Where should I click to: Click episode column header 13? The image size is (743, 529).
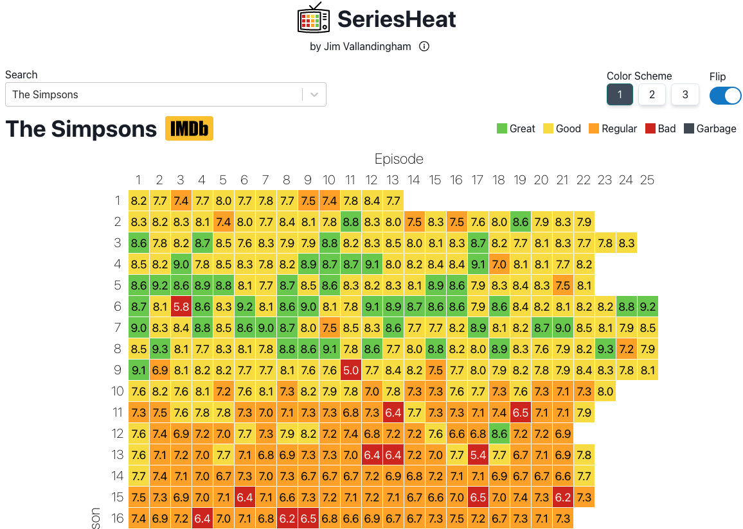tap(393, 180)
